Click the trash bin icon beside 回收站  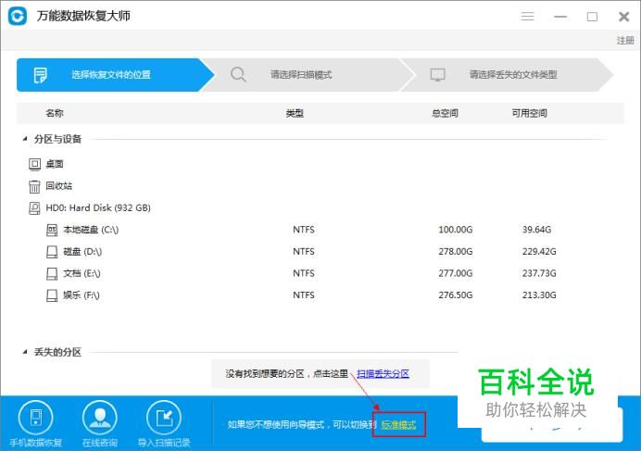point(35,186)
